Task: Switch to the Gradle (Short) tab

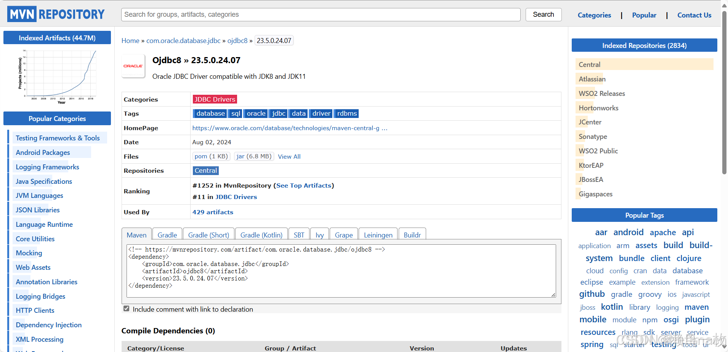Action: click(x=208, y=234)
